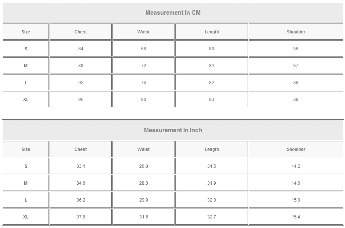345x228 pixels.
Task: Click the XL size row label in the CM table
Action: [x=26, y=99]
